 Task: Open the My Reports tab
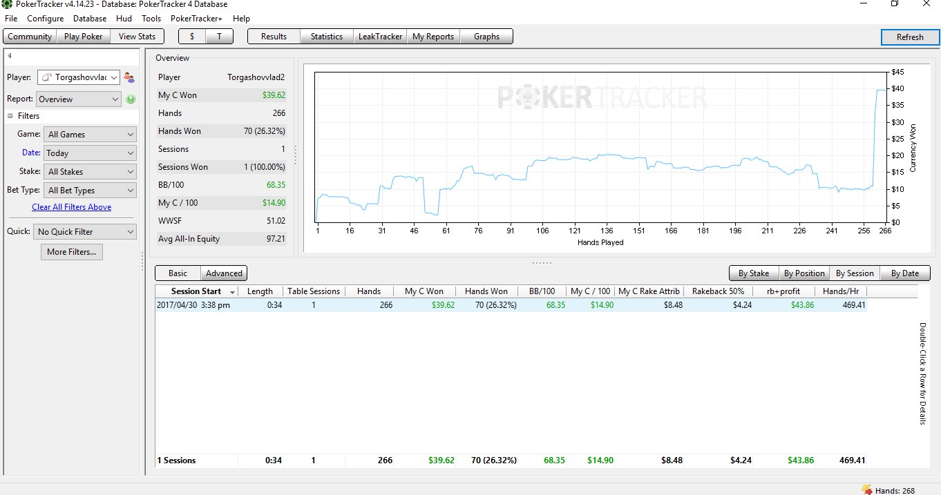tap(433, 37)
